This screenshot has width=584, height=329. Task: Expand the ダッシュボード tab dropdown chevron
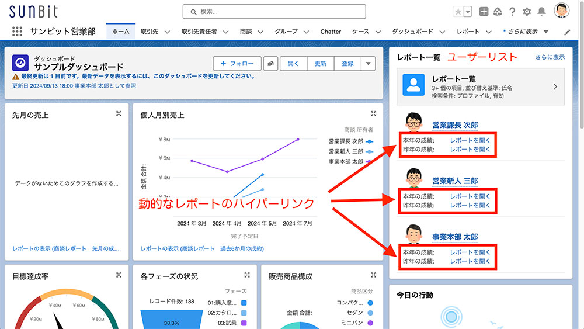(442, 32)
